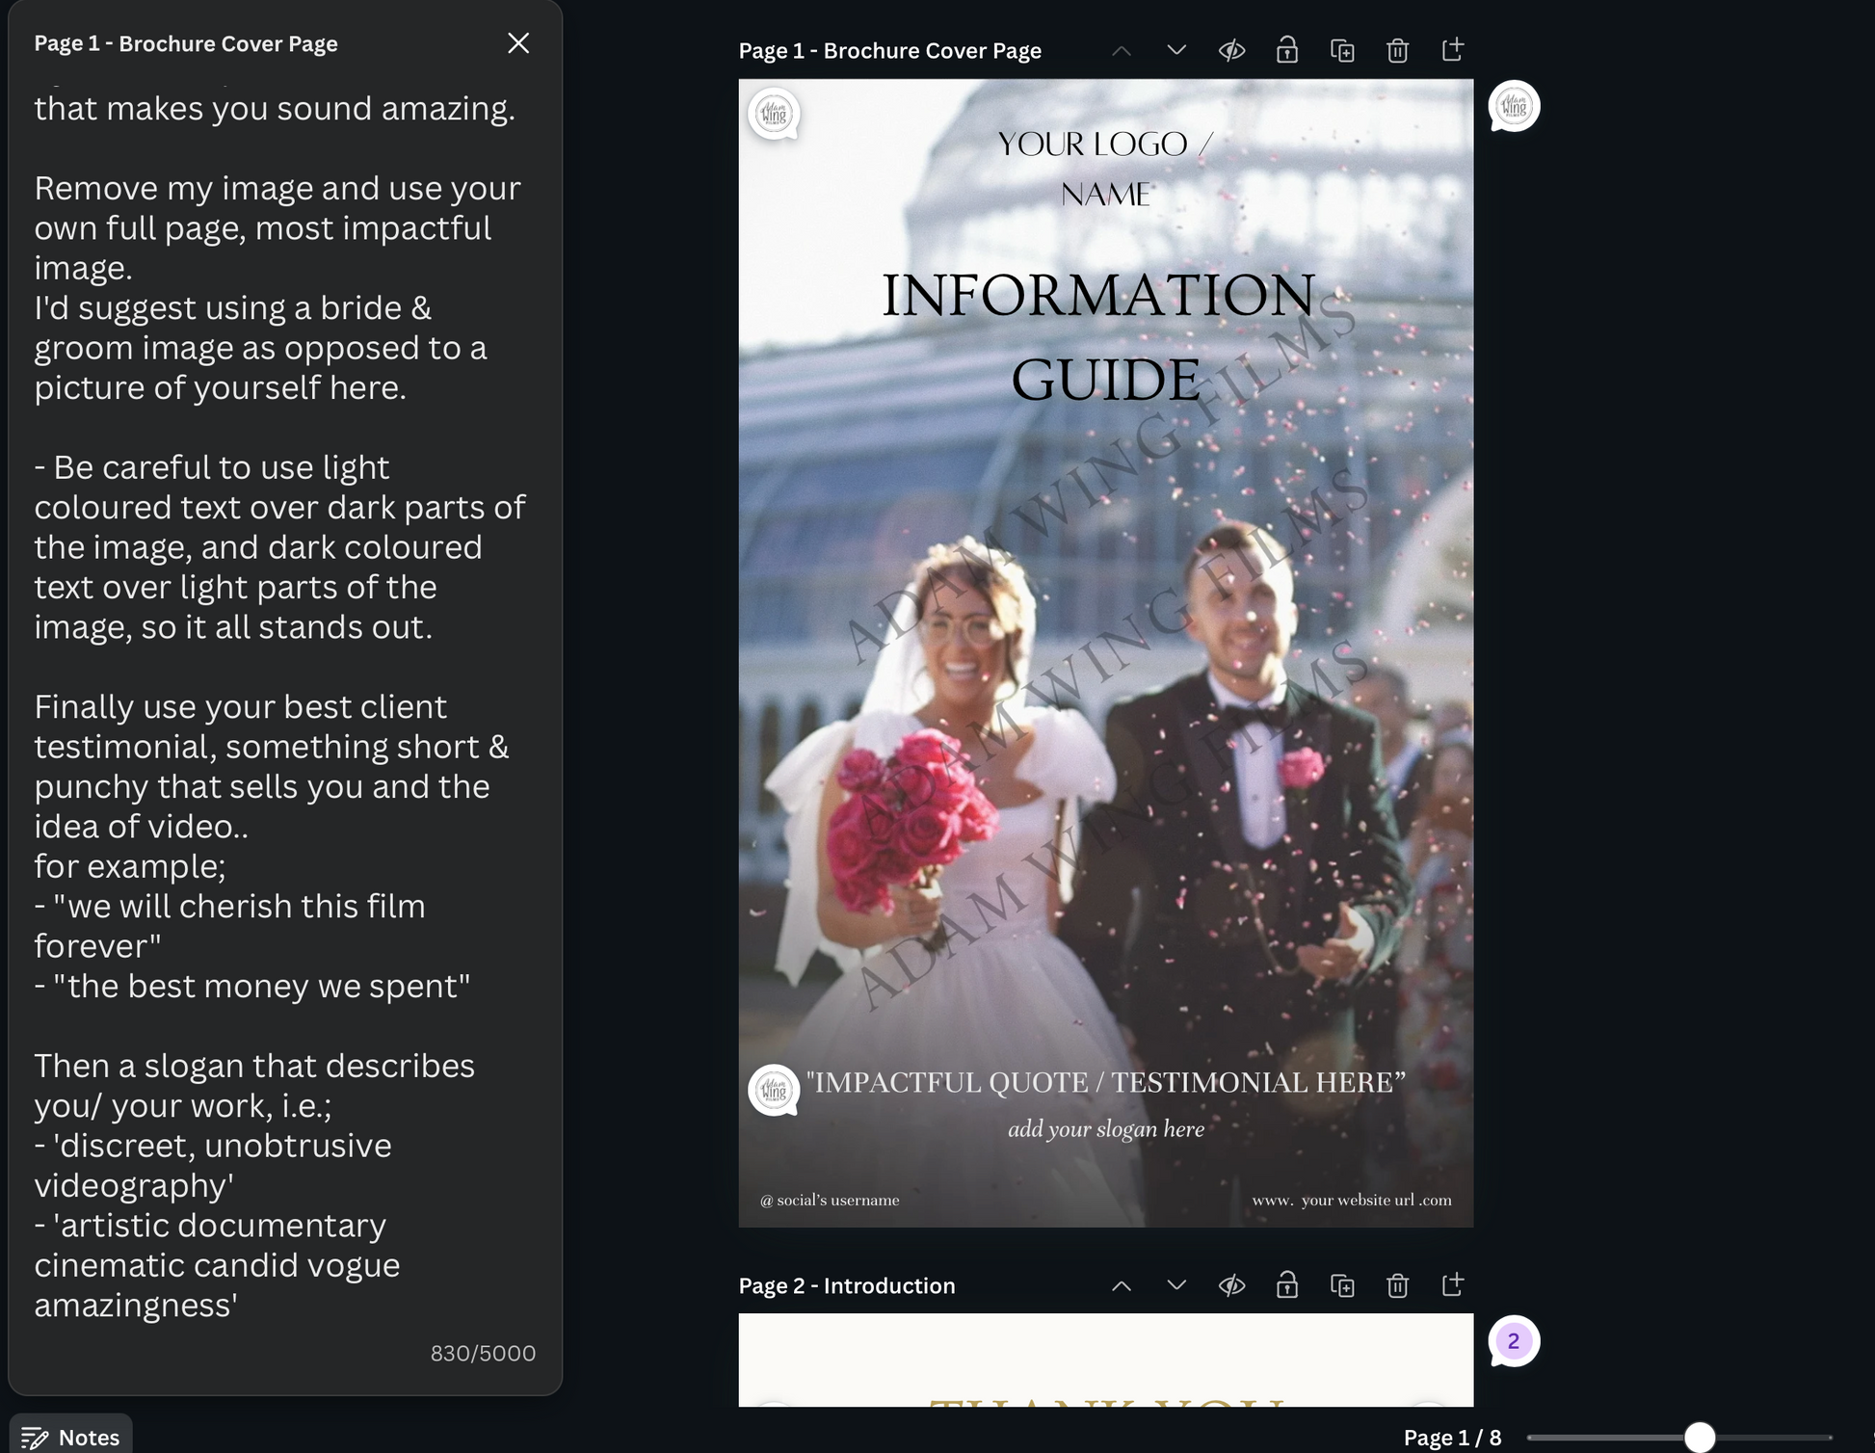Delete Page 2 Introduction page
Screen dimensions: 1875x1453
1397,1285
